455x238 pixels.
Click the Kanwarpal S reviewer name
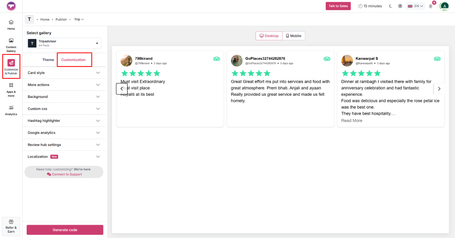(367, 59)
